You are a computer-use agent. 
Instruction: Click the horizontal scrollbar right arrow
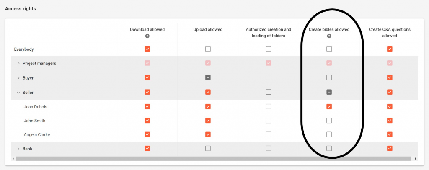[x=415, y=159]
